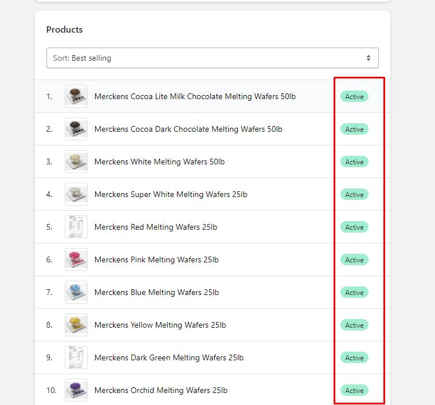Click row number 10. in product list
This screenshot has height=405, width=435.
click(52, 391)
